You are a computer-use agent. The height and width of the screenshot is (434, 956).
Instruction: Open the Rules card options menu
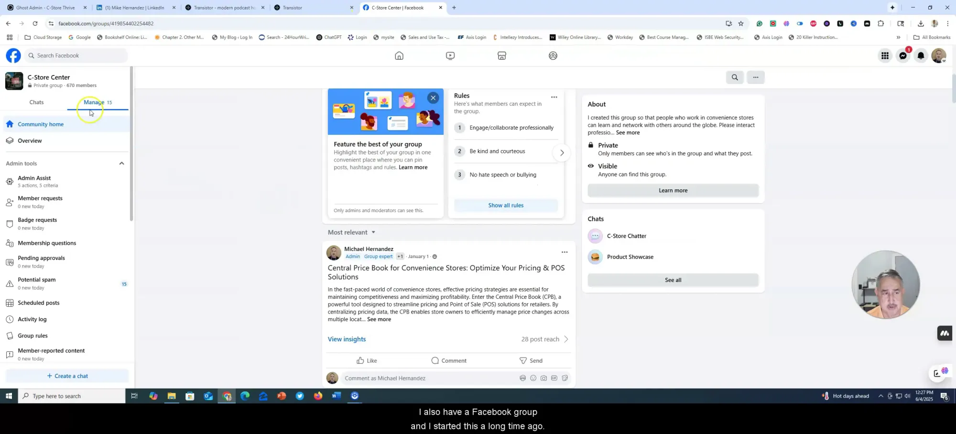tap(554, 97)
